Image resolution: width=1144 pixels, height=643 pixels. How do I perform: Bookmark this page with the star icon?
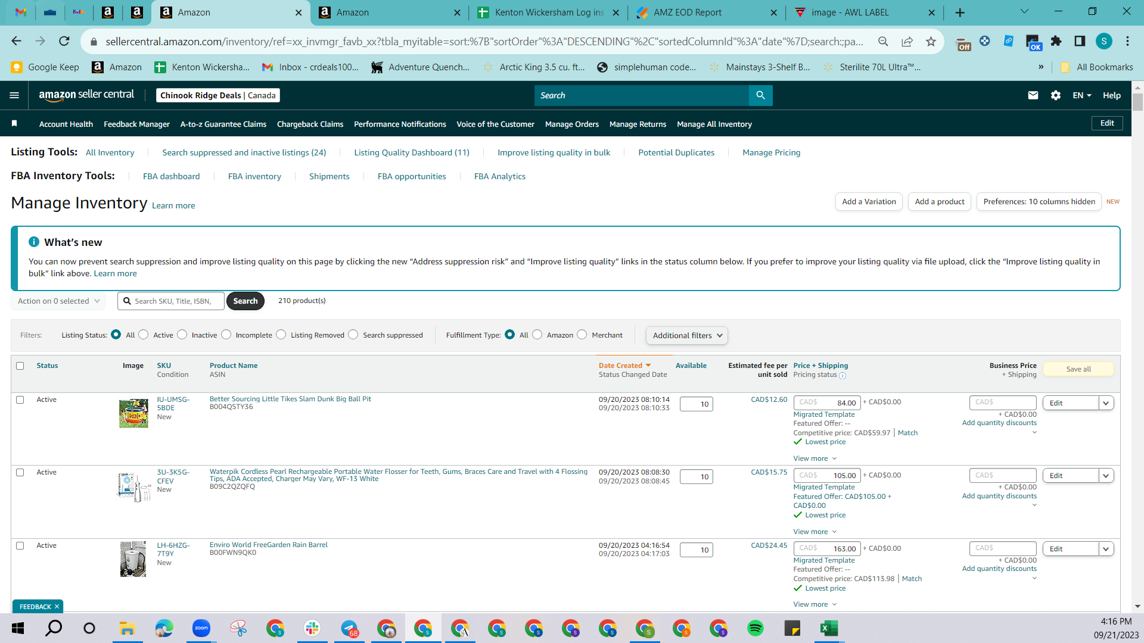coord(931,41)
